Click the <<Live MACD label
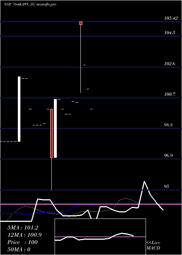Viewport: 182px width, 255px height. coord(153,246)
